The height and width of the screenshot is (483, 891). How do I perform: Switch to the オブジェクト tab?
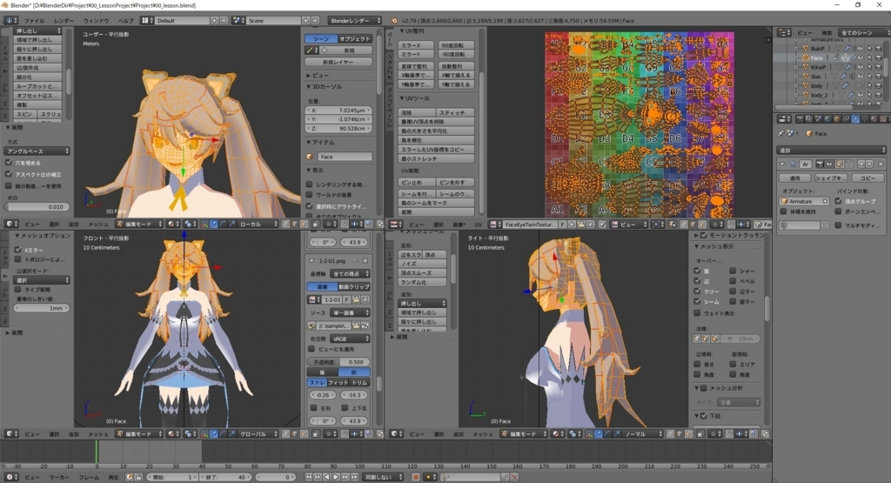tap(355, 38)
